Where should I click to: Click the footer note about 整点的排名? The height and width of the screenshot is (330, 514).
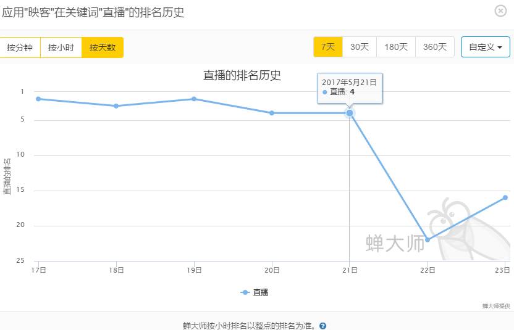[x=250, y=326]
